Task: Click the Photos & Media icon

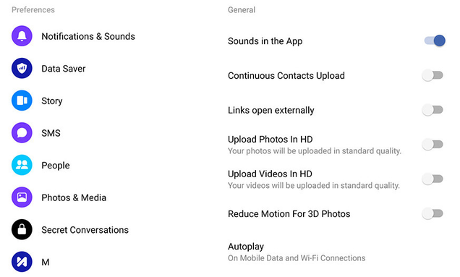Action: click(22, 197)
